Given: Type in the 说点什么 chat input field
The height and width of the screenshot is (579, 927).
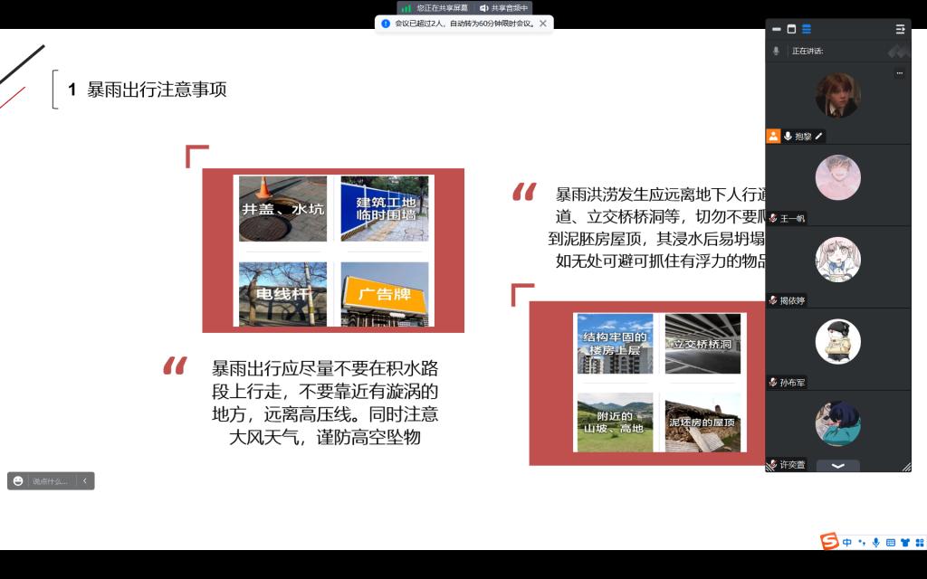Looking at the screenshot, I should click(51, 481).
